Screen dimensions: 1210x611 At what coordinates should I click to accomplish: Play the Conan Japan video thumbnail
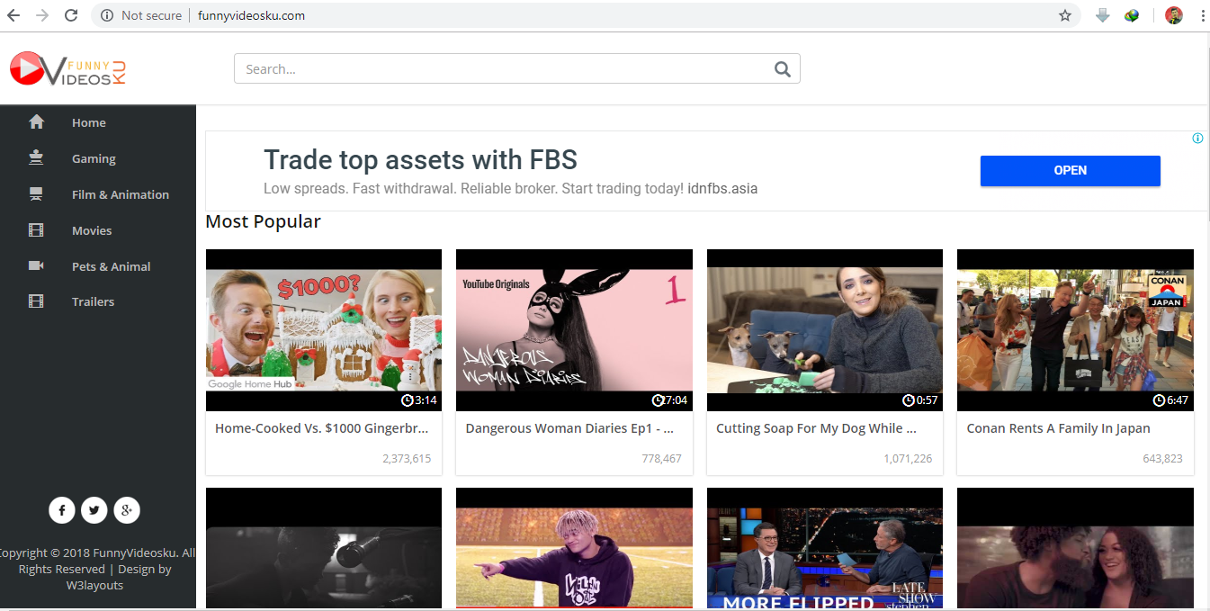[x=1075, y=330]
